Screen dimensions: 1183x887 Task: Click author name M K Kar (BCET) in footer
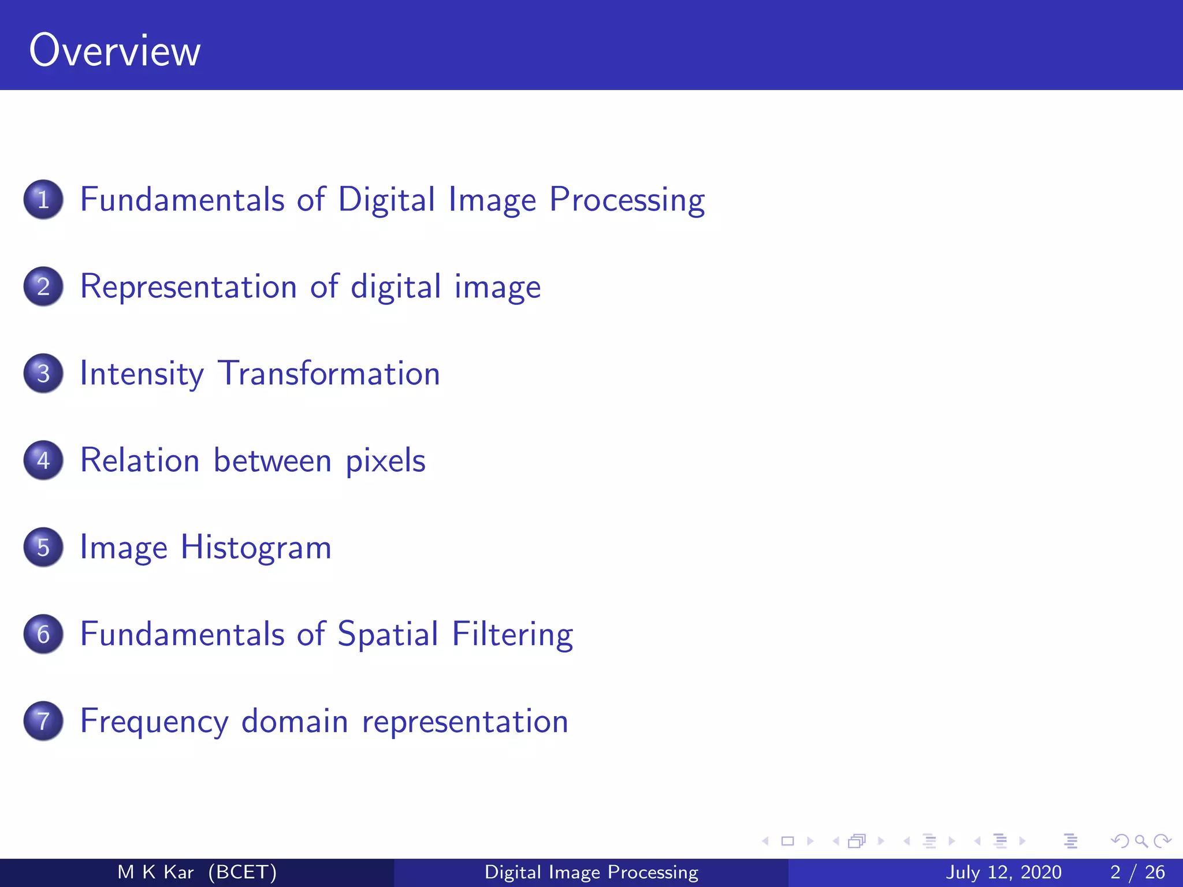coord(197,872)
